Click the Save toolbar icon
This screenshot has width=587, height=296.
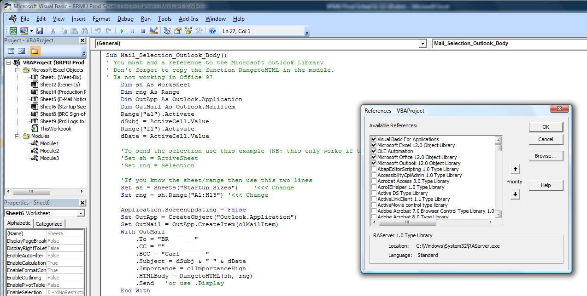(40, 31)
